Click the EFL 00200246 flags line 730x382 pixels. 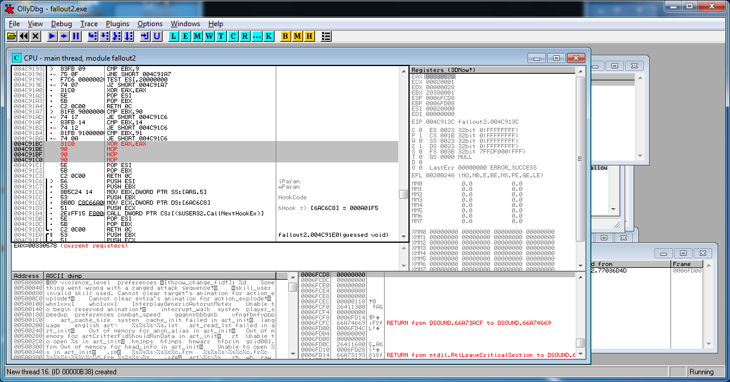click(x=477, y=176)
